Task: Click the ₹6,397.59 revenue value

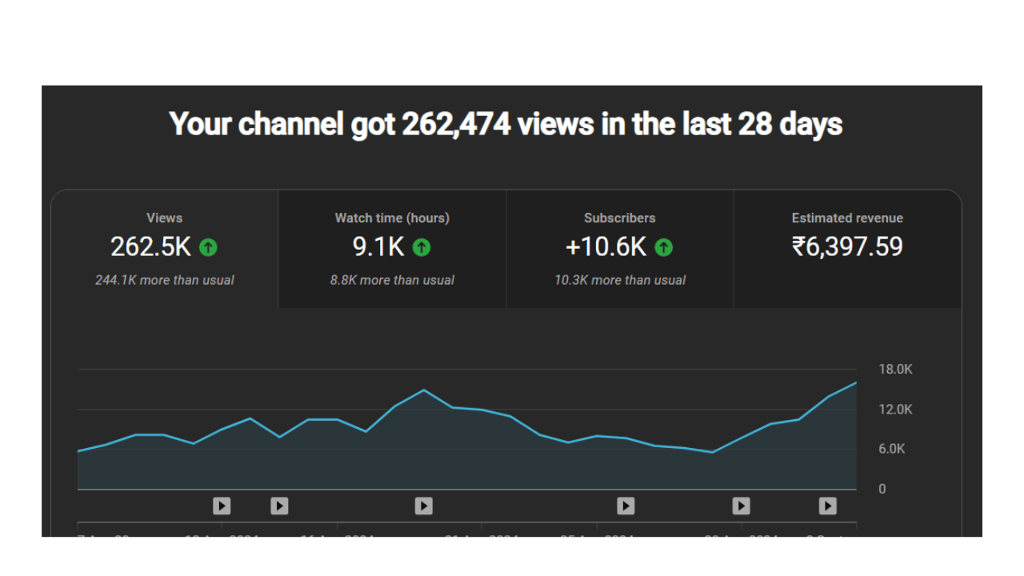Action: coord(847,246)
